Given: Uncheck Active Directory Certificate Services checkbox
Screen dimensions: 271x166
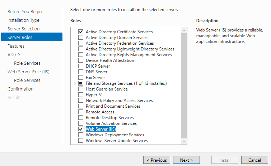Looking at the screenshot, I should click(81, 32).
